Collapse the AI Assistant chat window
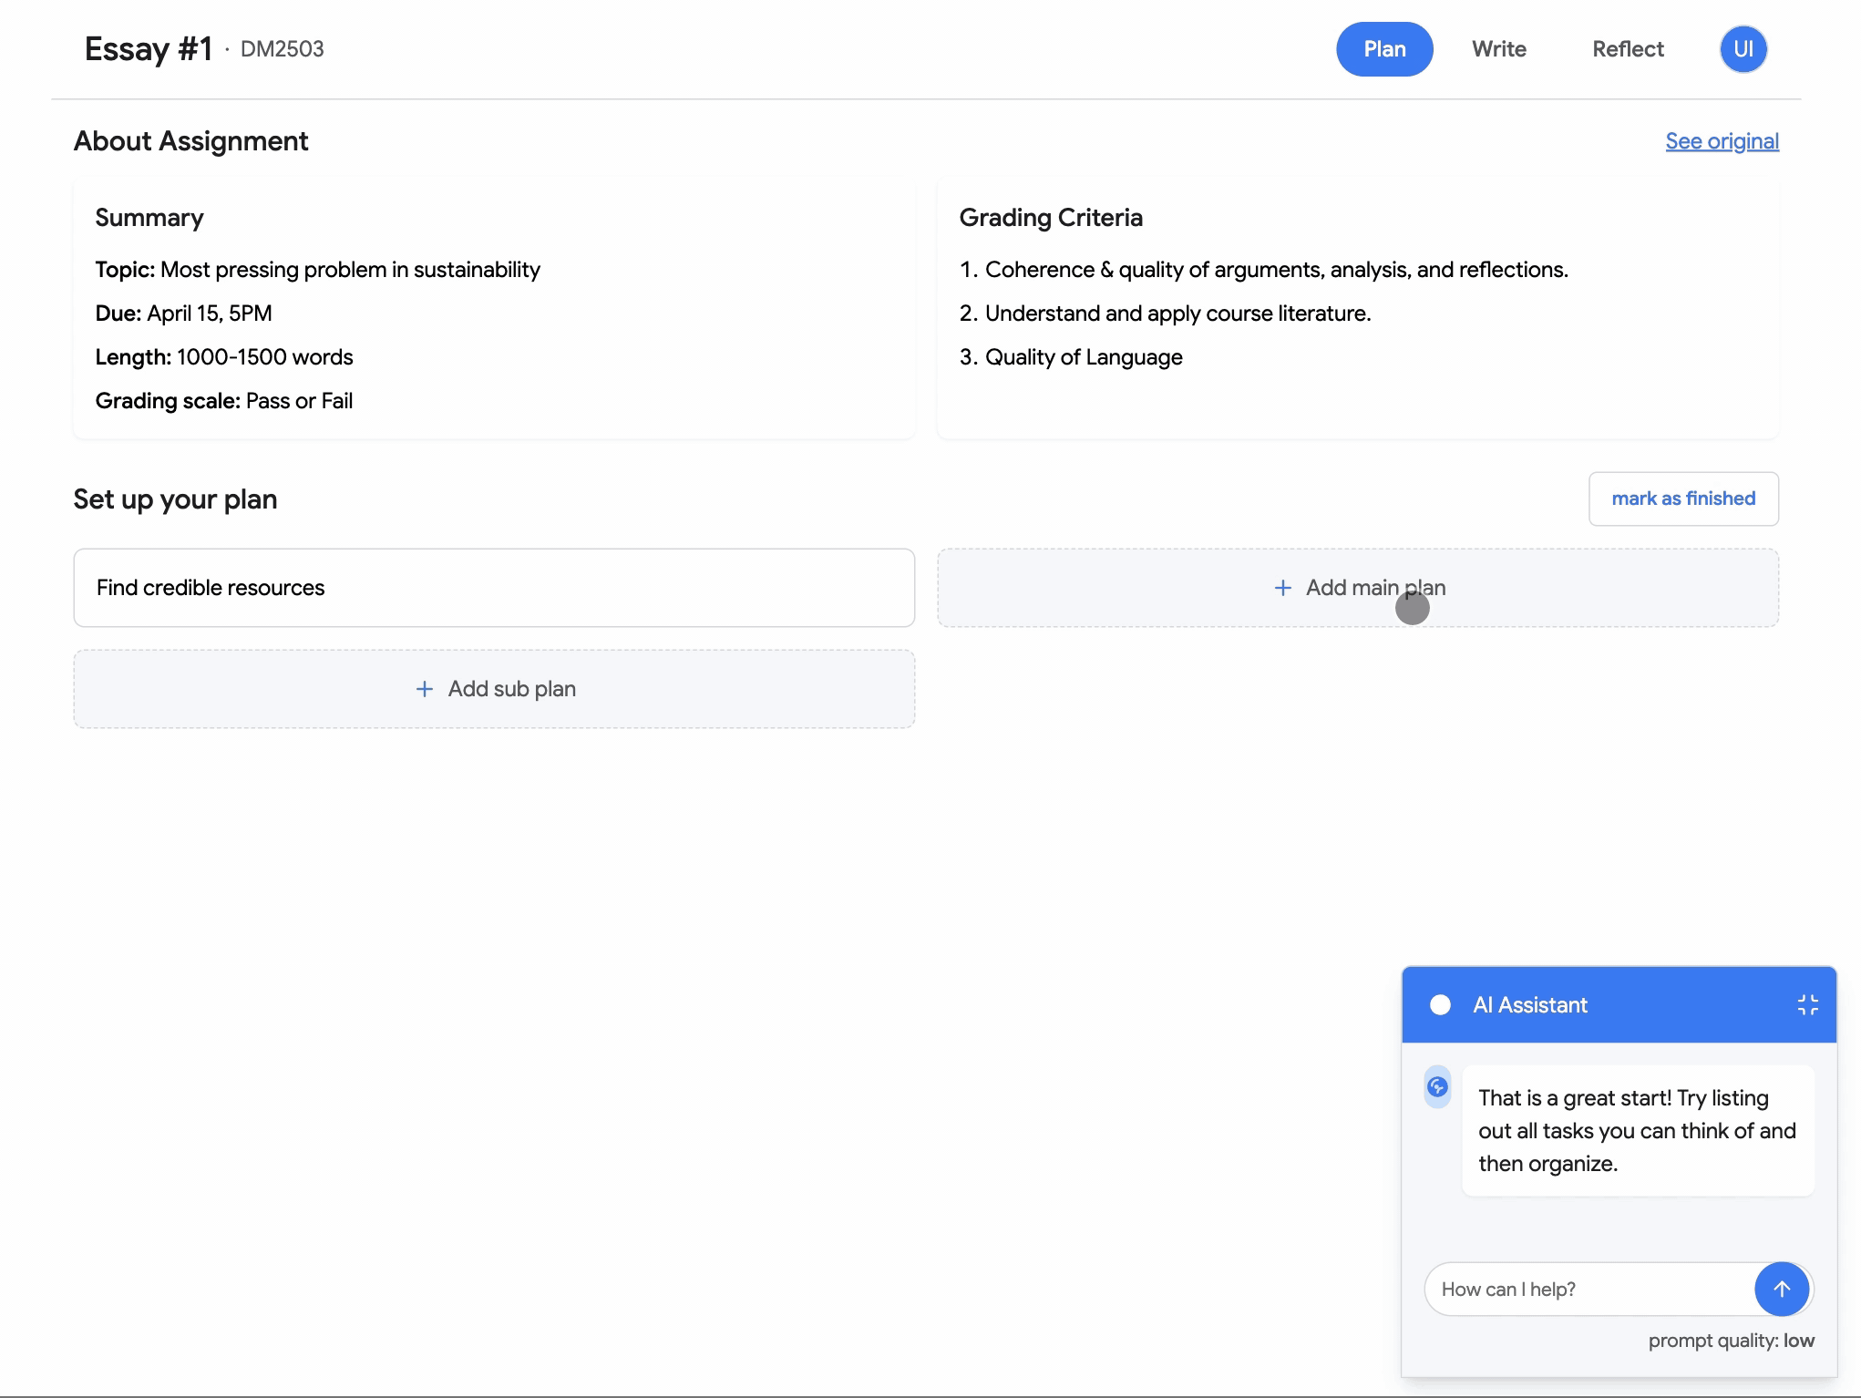 (x=1807, y=1004)
